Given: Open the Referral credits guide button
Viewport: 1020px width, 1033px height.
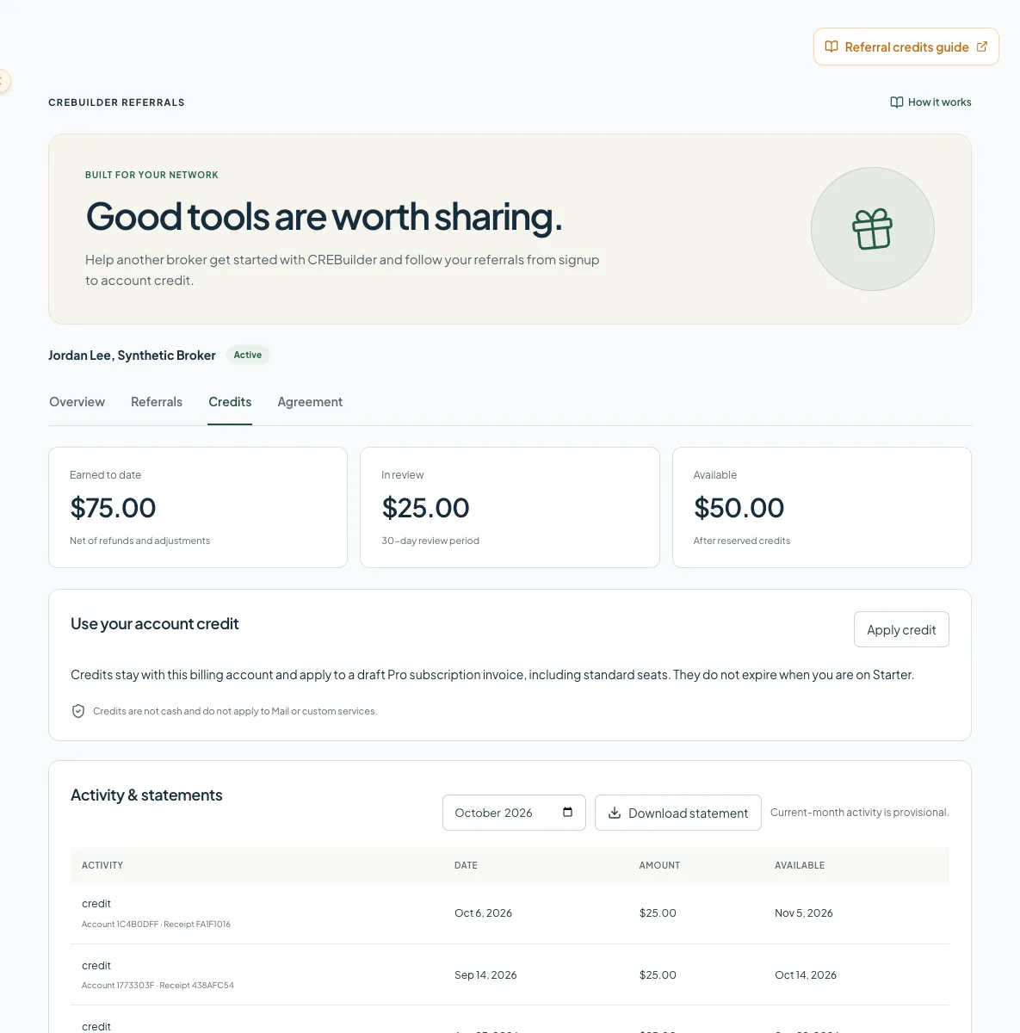Looking at the screenshot, I should [906, 46].
